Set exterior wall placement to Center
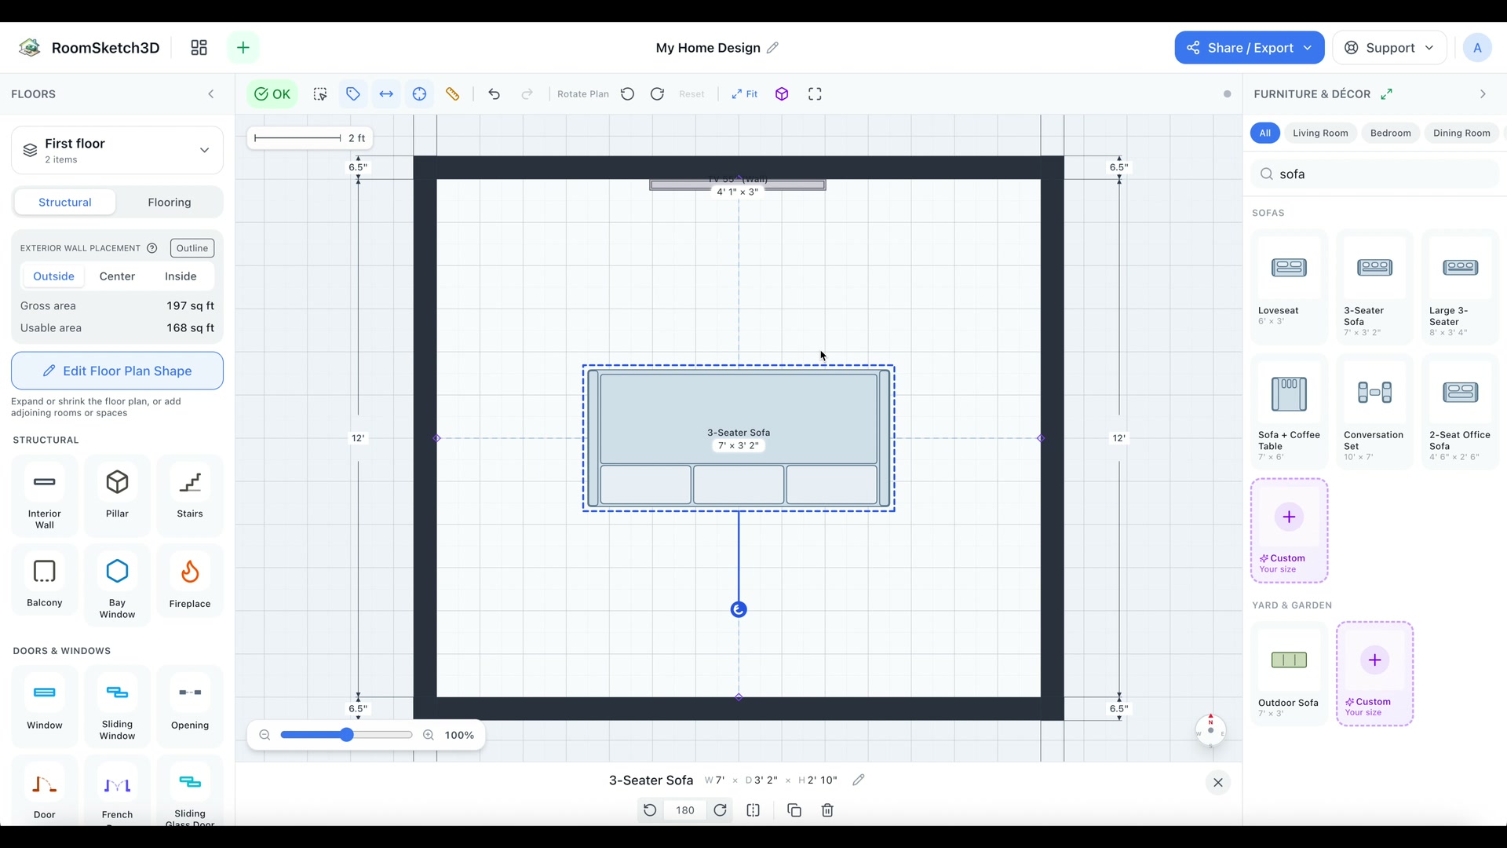This screenshot has height=848, width=1507. pyautogui.click(x=117, y=276)
